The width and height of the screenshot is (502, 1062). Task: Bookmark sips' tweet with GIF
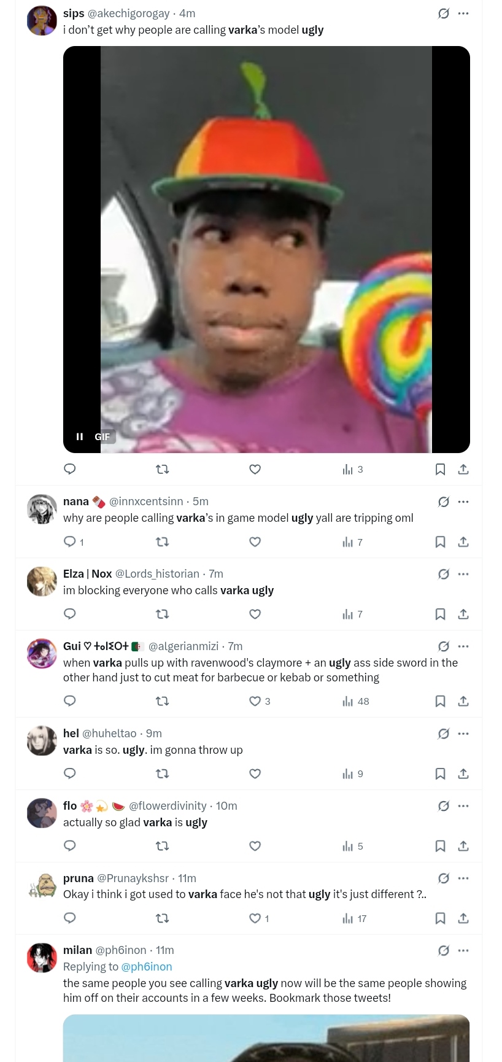440,469
